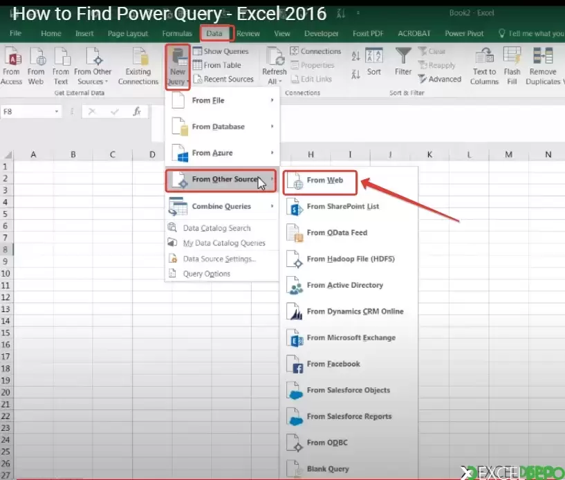Open the Sort dialog button

coord(374,62)
